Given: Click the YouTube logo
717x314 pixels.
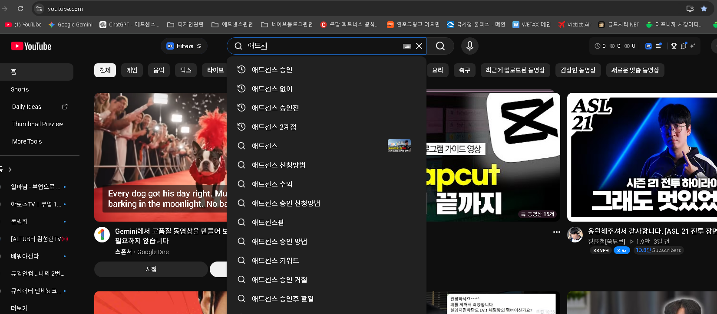Looking at the screenshot, I should [31, 46].
